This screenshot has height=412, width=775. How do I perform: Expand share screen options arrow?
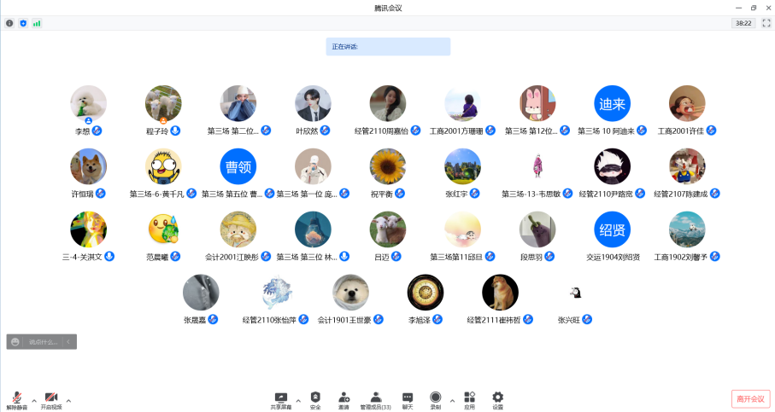pos(298,399)
